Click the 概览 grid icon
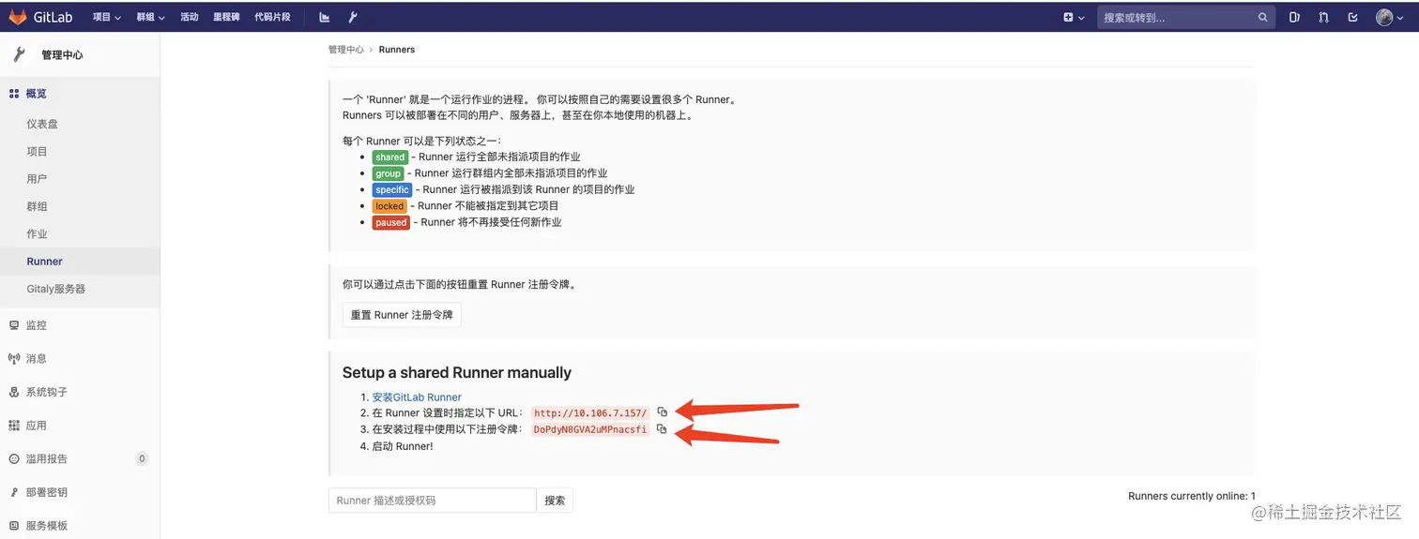The height and width of the screenshot is (539, 1419). tap(14, 94)
